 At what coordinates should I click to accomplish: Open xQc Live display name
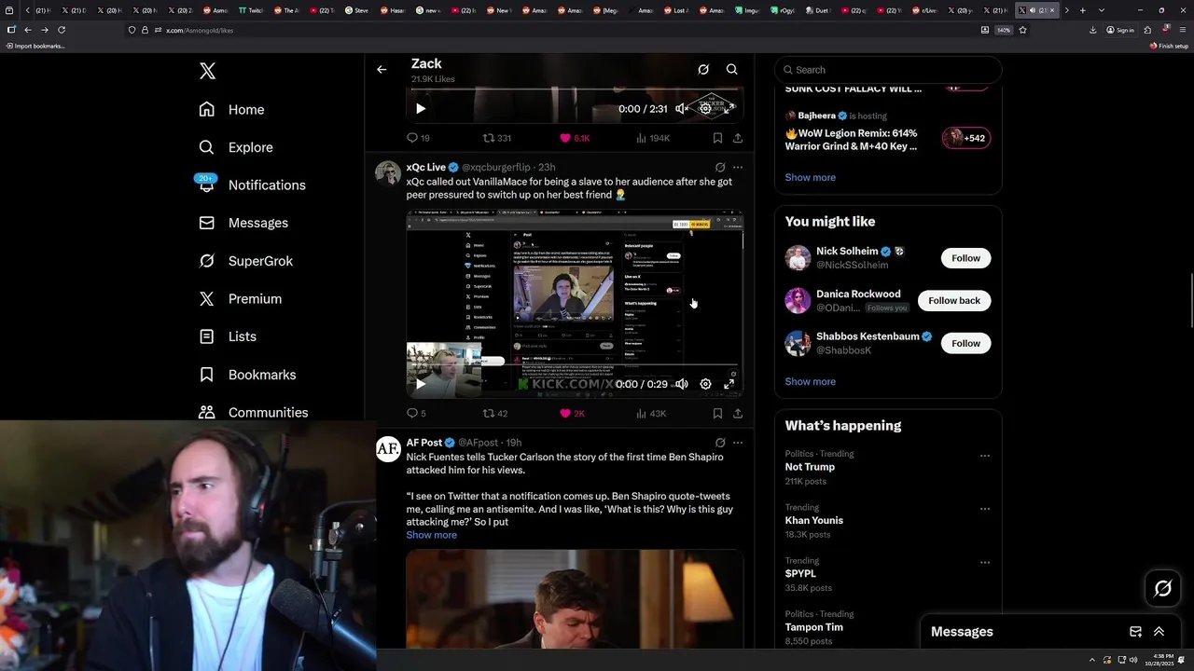click(425, 168)
